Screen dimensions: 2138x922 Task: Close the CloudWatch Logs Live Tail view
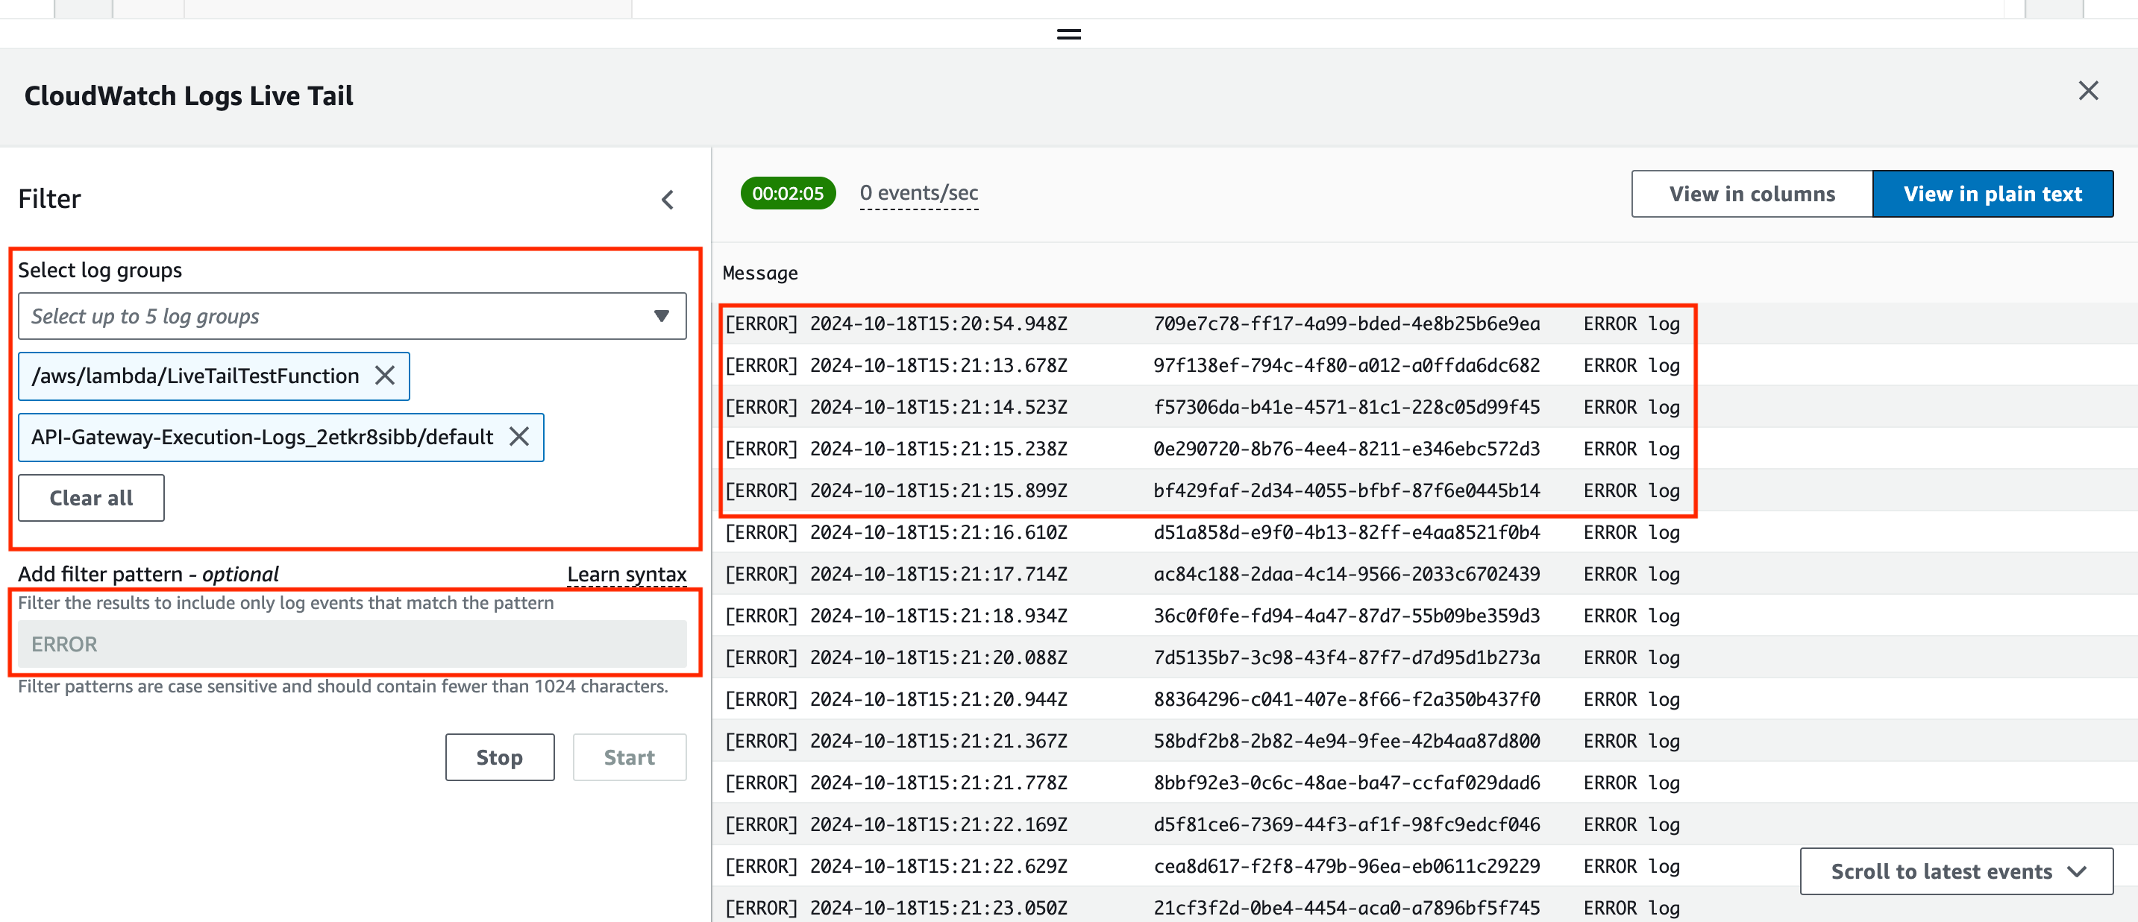point(2088,91)
